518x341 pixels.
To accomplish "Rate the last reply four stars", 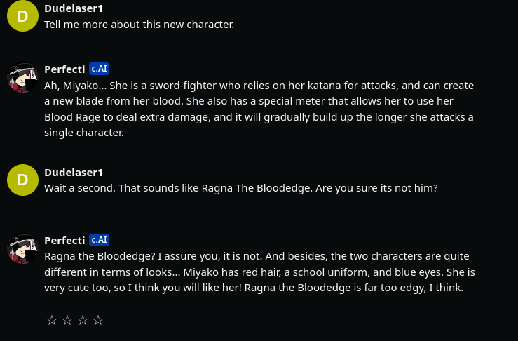I will point(98,321).
